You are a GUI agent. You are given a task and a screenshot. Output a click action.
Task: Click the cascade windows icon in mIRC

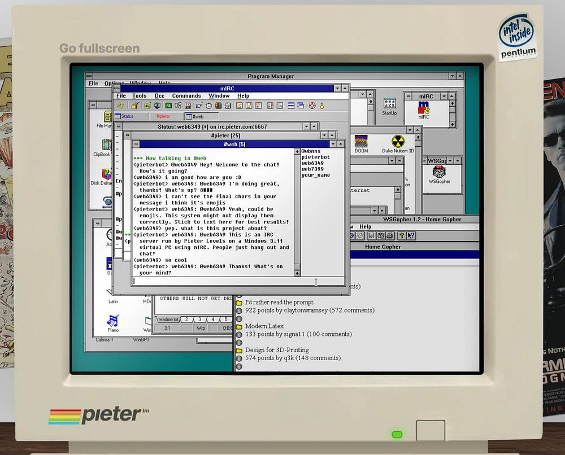[x=301, y=106]
